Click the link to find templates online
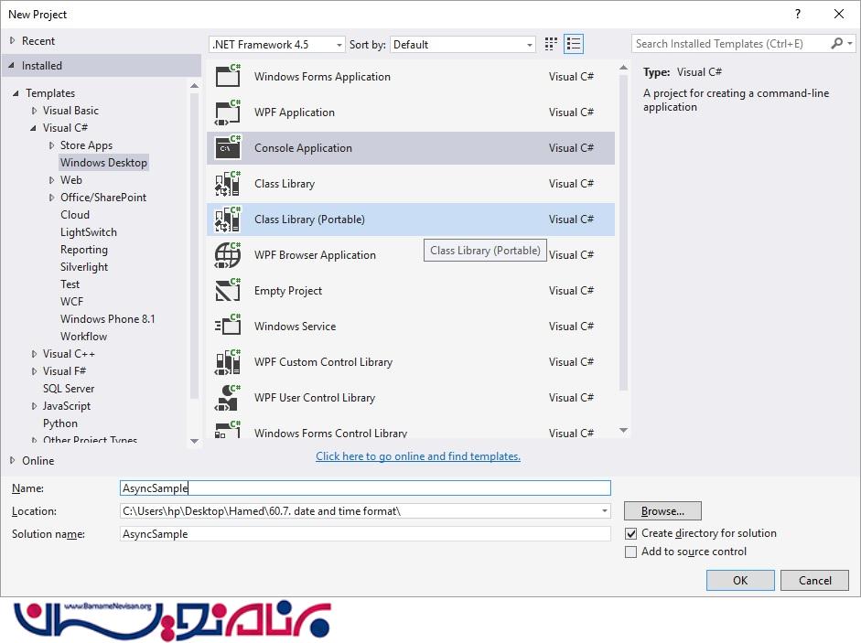Image resolution: width=861 pixels, height=643 pixels. pyautogui.click(x=418, y=456)
